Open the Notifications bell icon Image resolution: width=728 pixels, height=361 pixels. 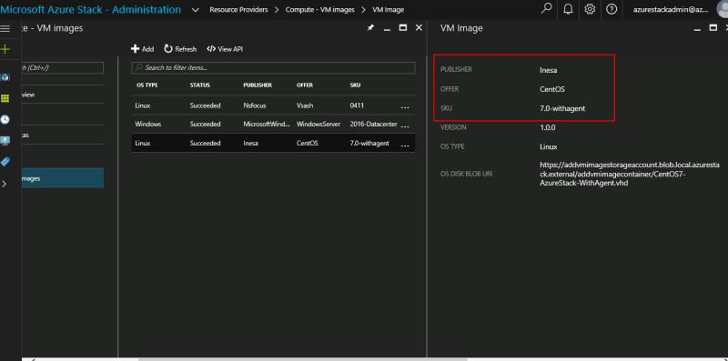pos(568,9)
